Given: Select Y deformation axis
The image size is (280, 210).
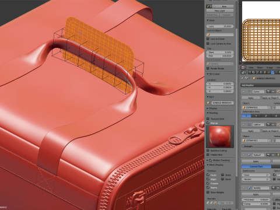Looking at the screenshot, I should pyautogui.click(x=256, y=116).
